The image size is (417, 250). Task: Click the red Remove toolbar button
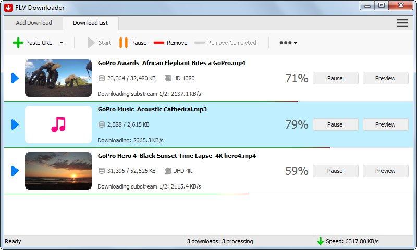pyautogui.click(x=170, y=43)
